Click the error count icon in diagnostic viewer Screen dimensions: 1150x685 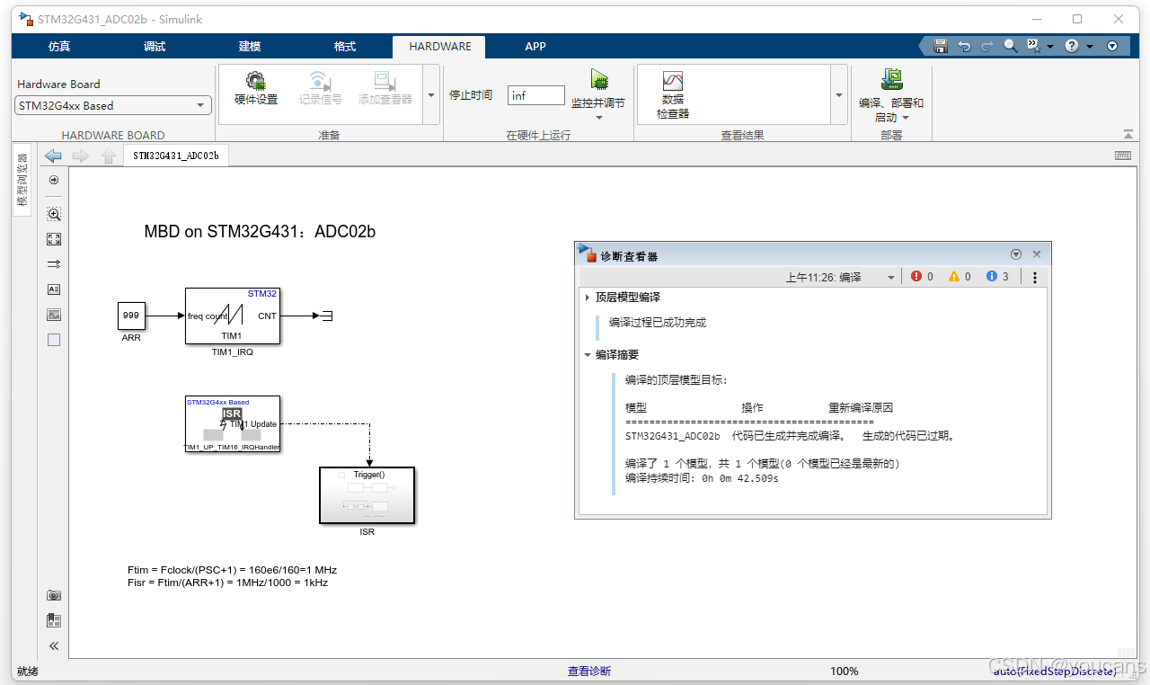click(x=916, y=277)
